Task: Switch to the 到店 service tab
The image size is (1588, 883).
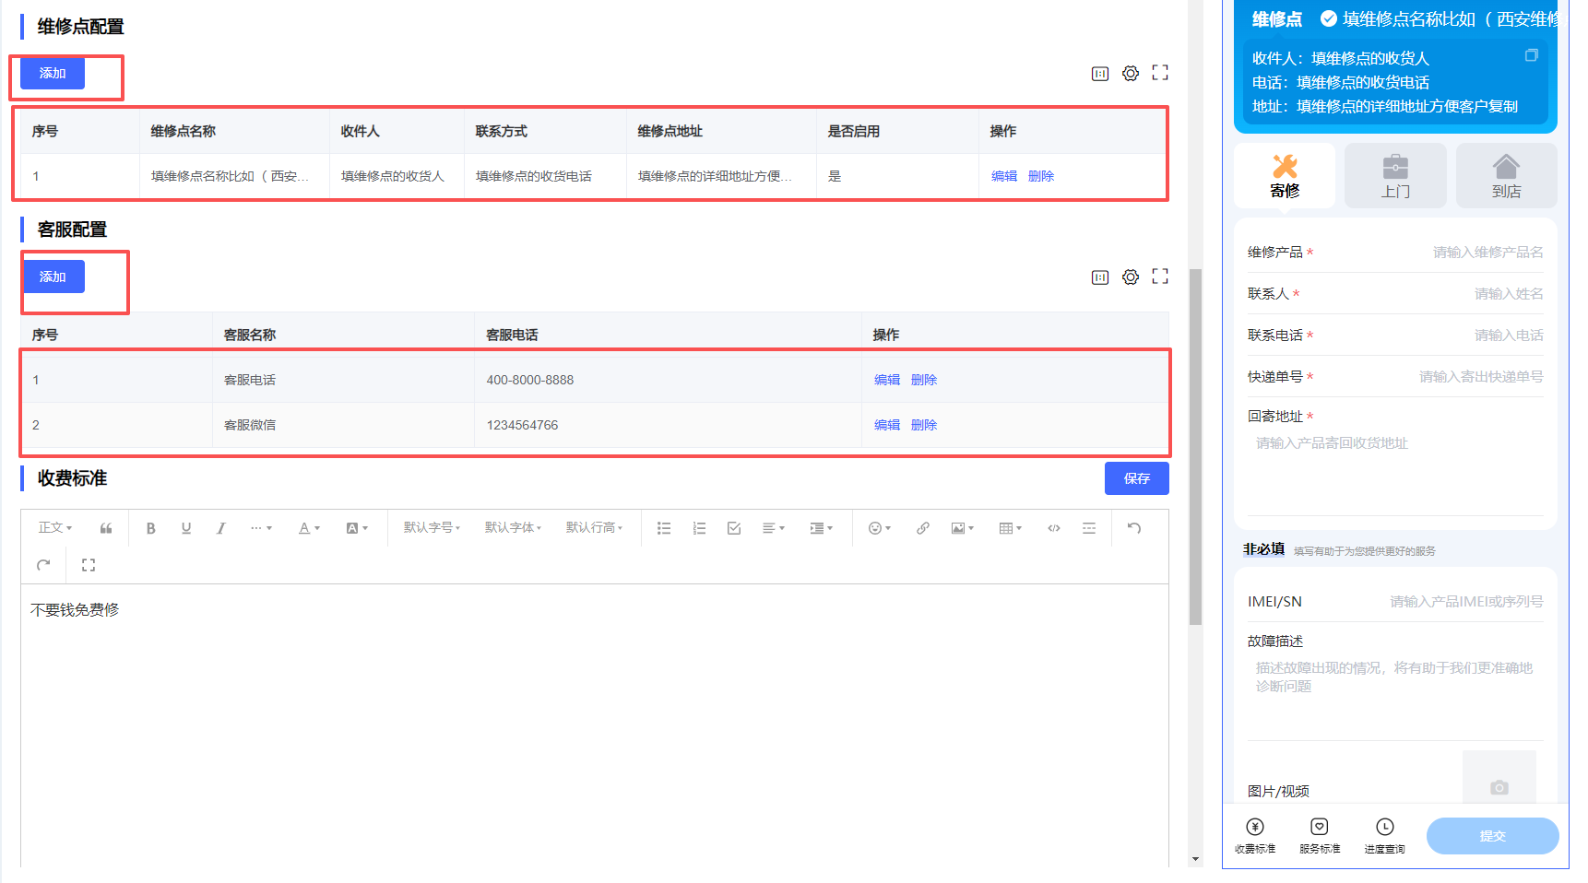Action: point(1506,175)
